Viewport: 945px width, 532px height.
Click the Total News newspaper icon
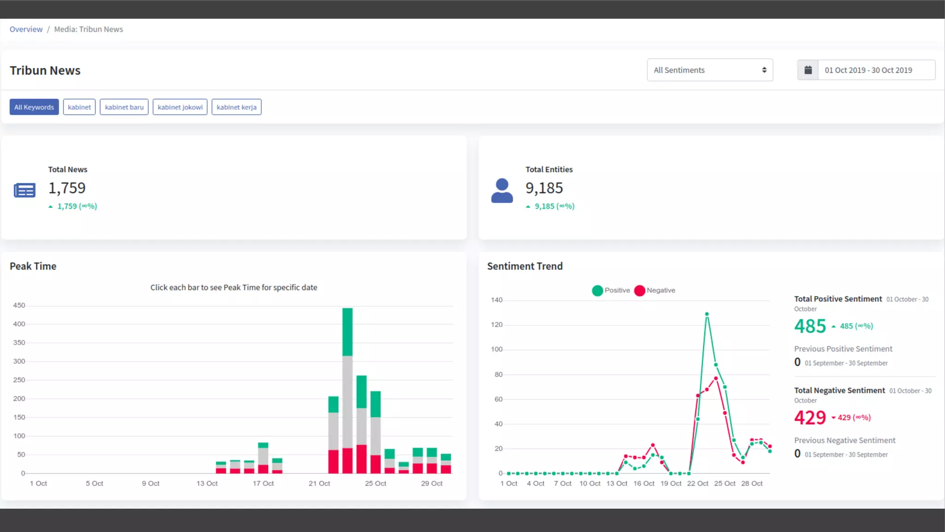tap(24, 190)
